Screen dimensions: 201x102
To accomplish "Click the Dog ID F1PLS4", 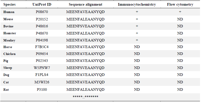I will (x=42, y=75).
